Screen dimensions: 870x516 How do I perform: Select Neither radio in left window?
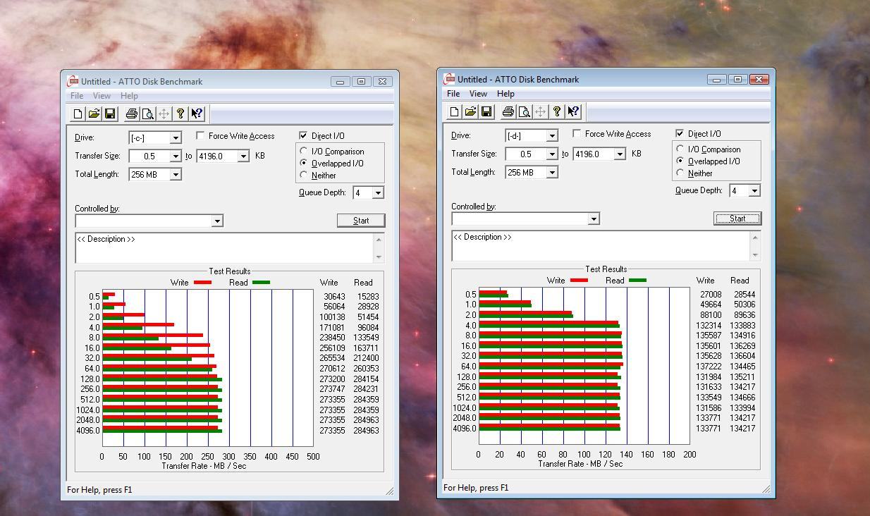(304, 175)
